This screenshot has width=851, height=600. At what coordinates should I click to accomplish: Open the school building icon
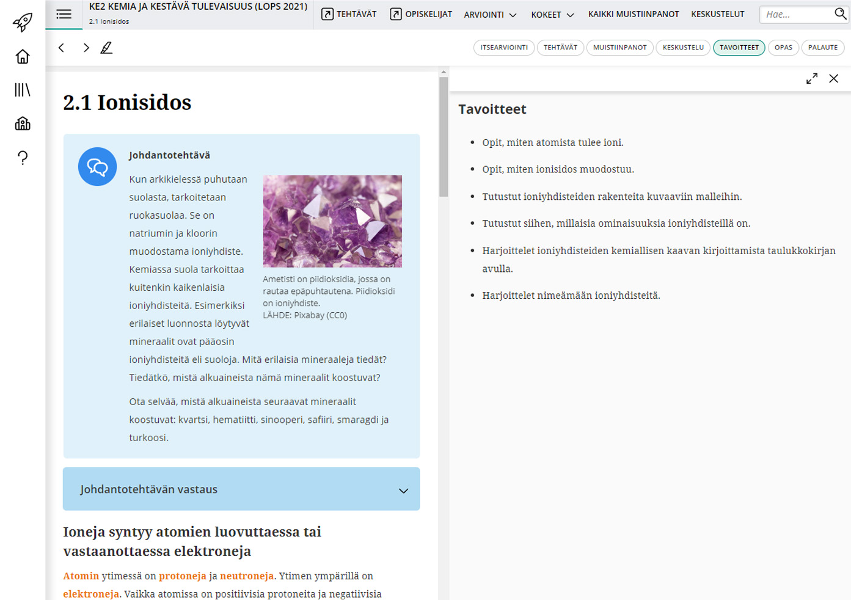23,124
